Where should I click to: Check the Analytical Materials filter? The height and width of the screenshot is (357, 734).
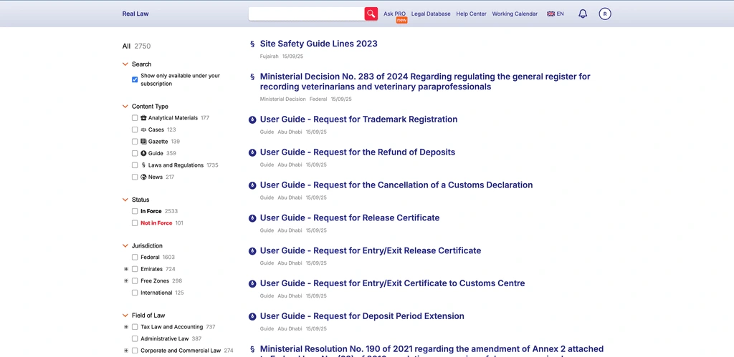(135, 118)
